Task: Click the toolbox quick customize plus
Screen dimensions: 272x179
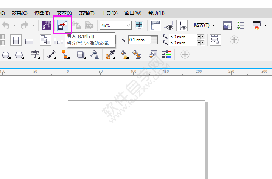Action: click(x=185, y=54)
